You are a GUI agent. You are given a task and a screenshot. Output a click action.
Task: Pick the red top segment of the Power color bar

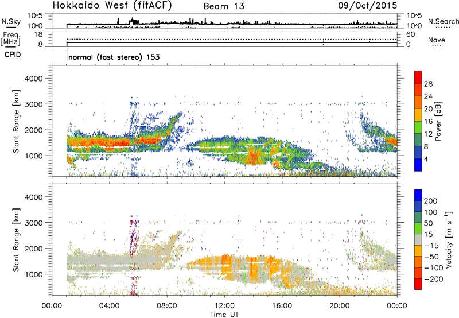click(x=418, y=77)
